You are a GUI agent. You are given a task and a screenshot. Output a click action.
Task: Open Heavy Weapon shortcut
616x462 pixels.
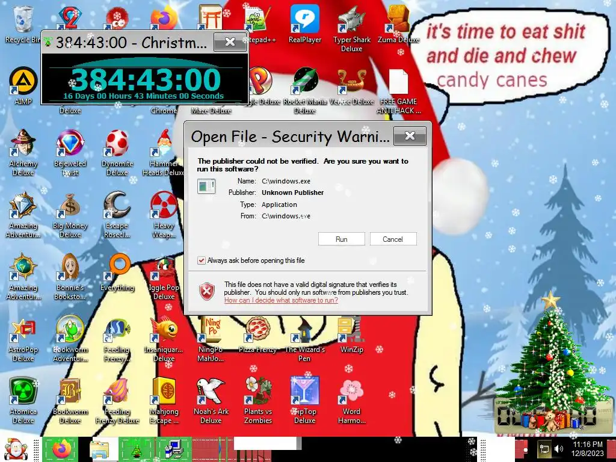[x=164, y=215]
